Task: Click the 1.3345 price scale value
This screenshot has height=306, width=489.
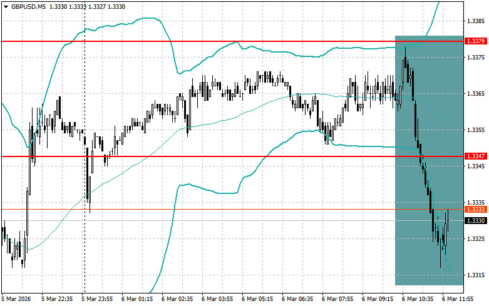Action: click(476, 166)
